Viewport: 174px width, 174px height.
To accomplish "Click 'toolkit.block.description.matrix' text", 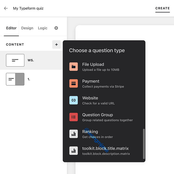I will (106, 154).
